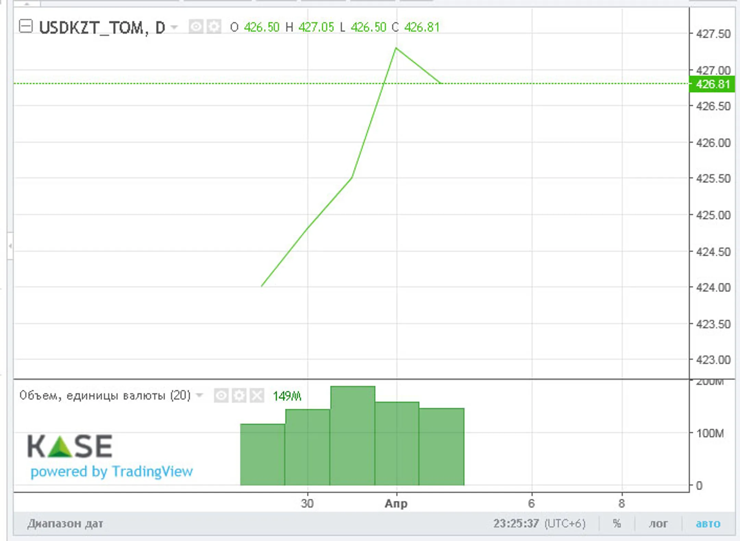Click the USDKZT_TOM, D symbol title

click(102, 28)
